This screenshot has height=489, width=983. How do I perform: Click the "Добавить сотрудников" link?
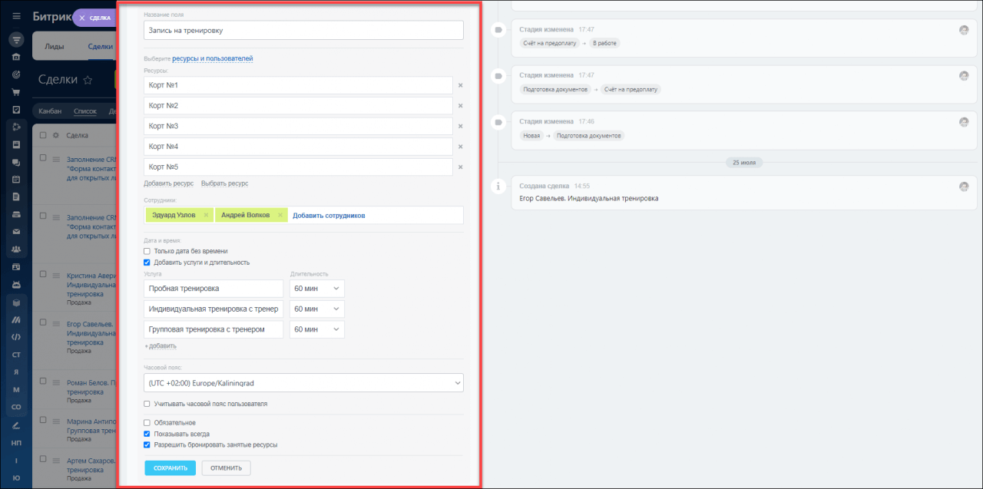(329, 216)
